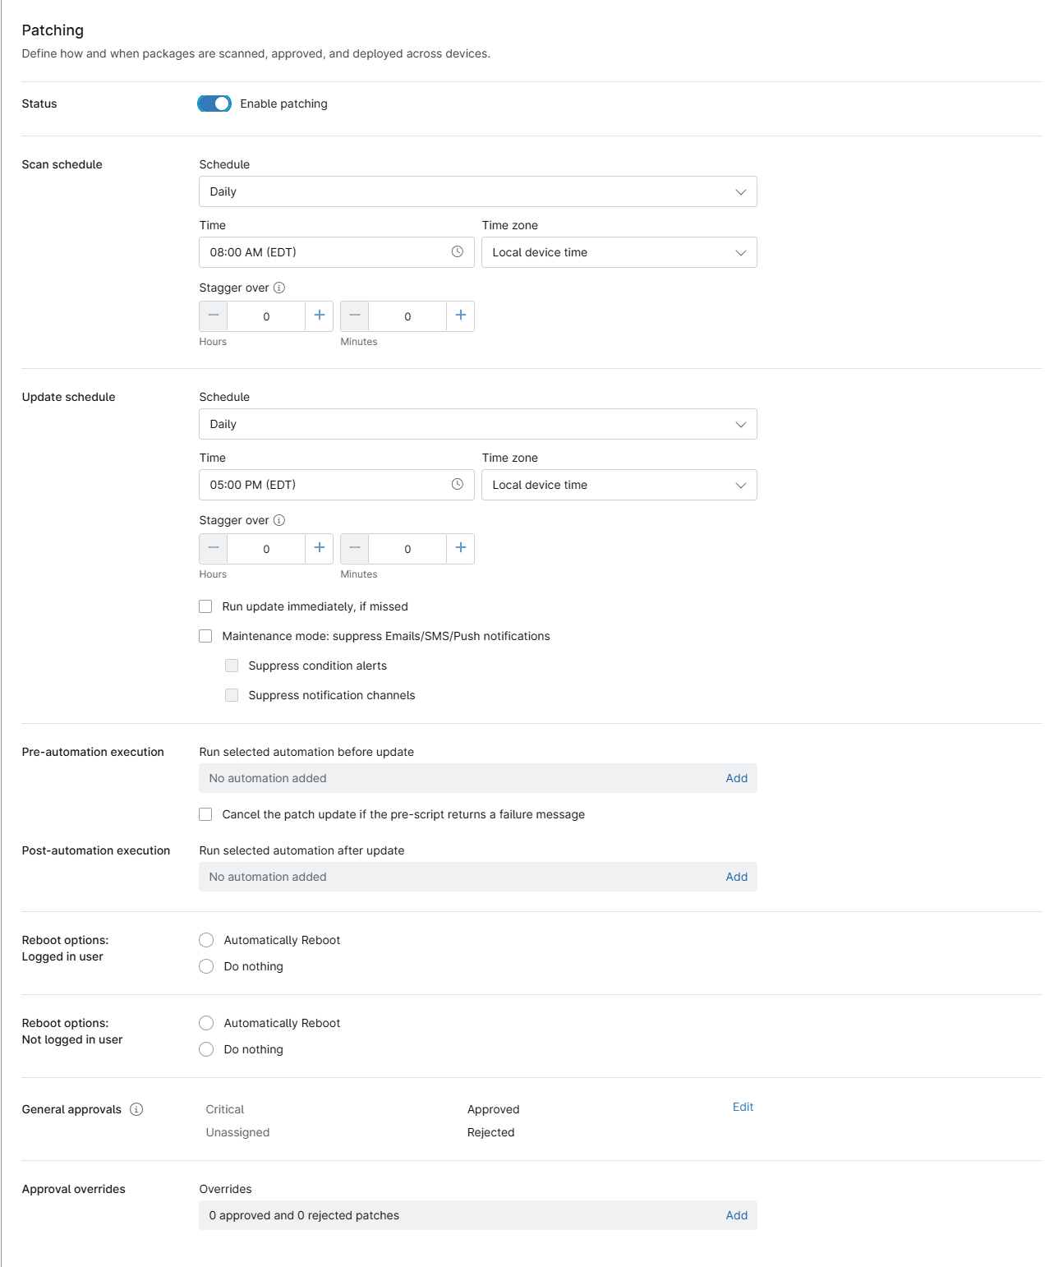This screenshot has height=1267, width=1054.
Task: Click the clock icon in Update schedule time
Action: point(458,485)
